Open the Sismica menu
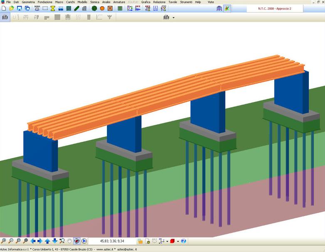The width and height of the screenshot is (325, 252). (x=94, y=2)
